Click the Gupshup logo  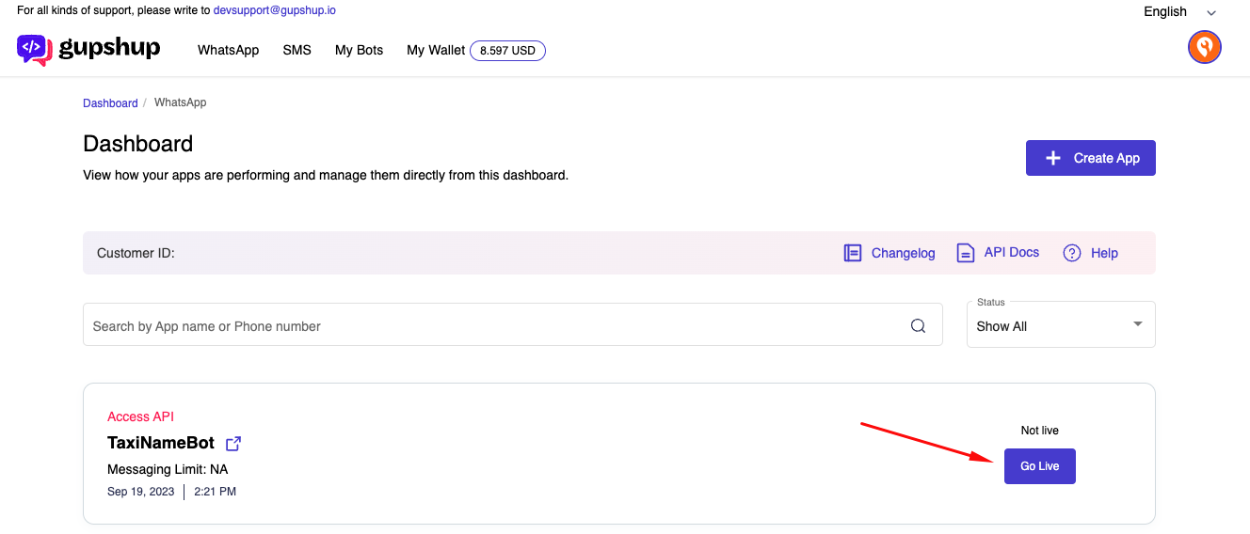tap(88, 50)
